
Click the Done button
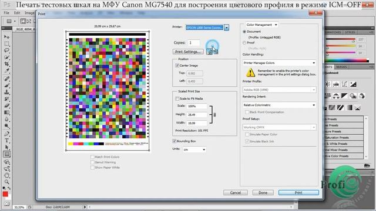pyautogui.click(x=263, y=193)
